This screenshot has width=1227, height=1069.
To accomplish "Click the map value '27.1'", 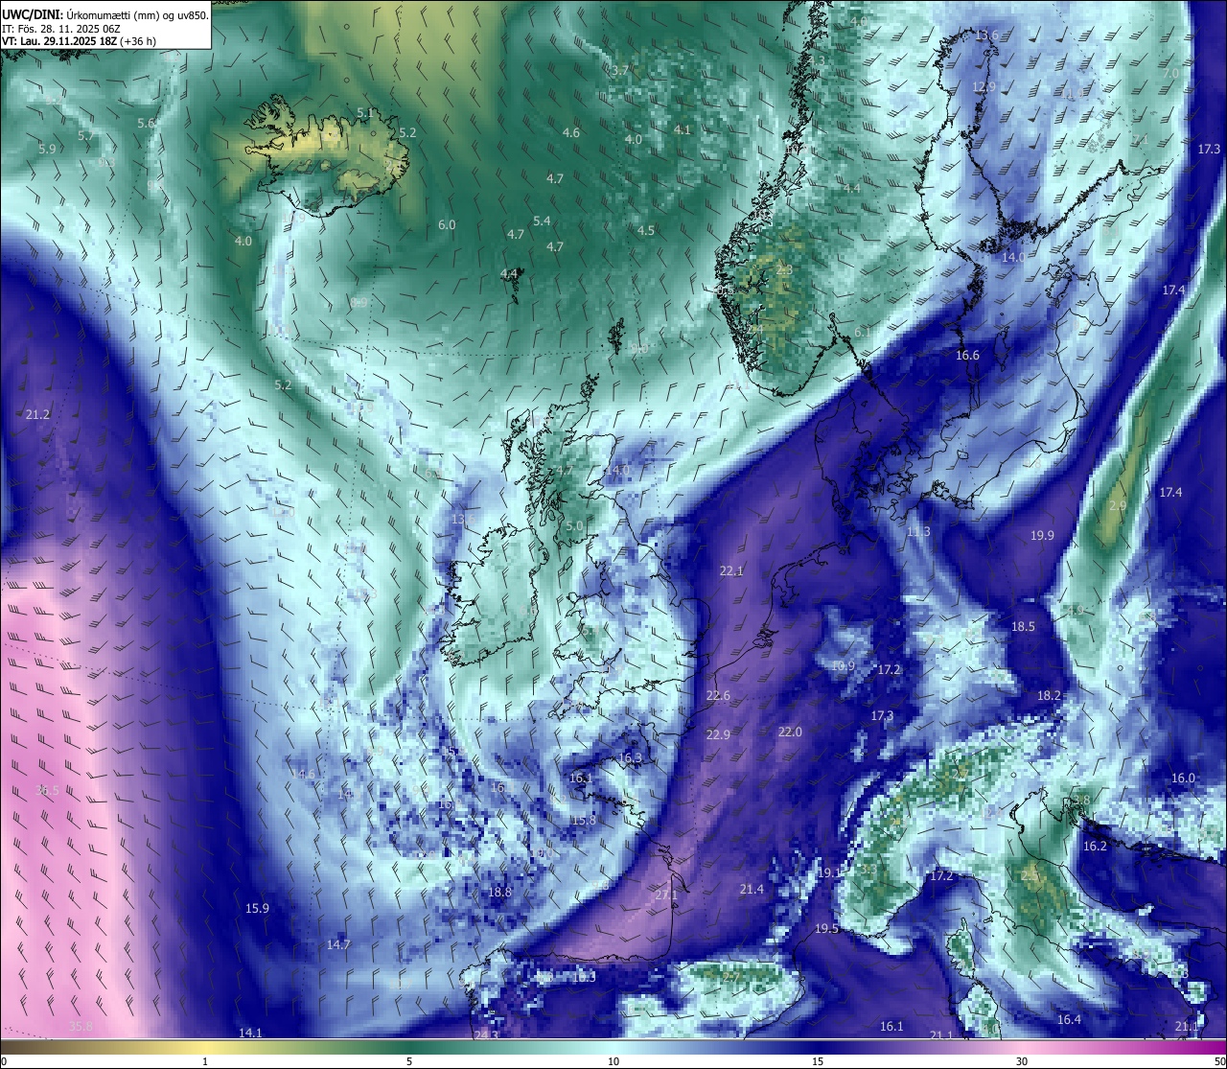I will pyautogui.click(x=666, y=895).
